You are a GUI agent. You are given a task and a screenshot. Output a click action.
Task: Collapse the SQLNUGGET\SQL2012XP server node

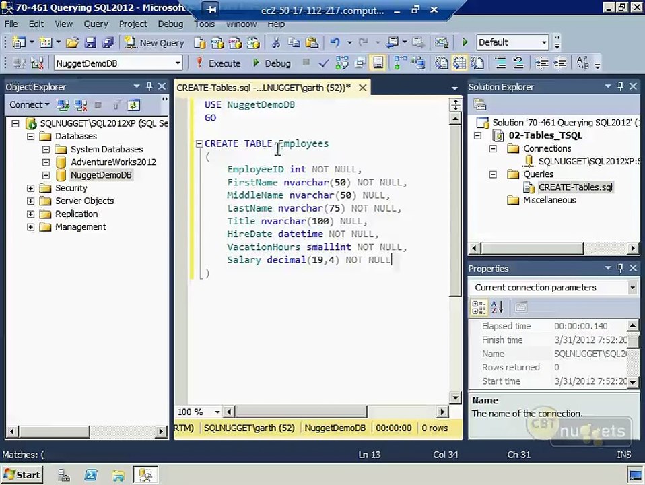[x=15, y=123]
